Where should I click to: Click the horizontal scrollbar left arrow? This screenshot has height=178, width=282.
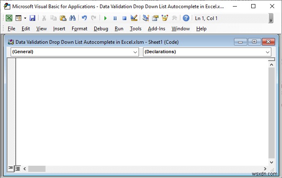(x=25, y=169)
